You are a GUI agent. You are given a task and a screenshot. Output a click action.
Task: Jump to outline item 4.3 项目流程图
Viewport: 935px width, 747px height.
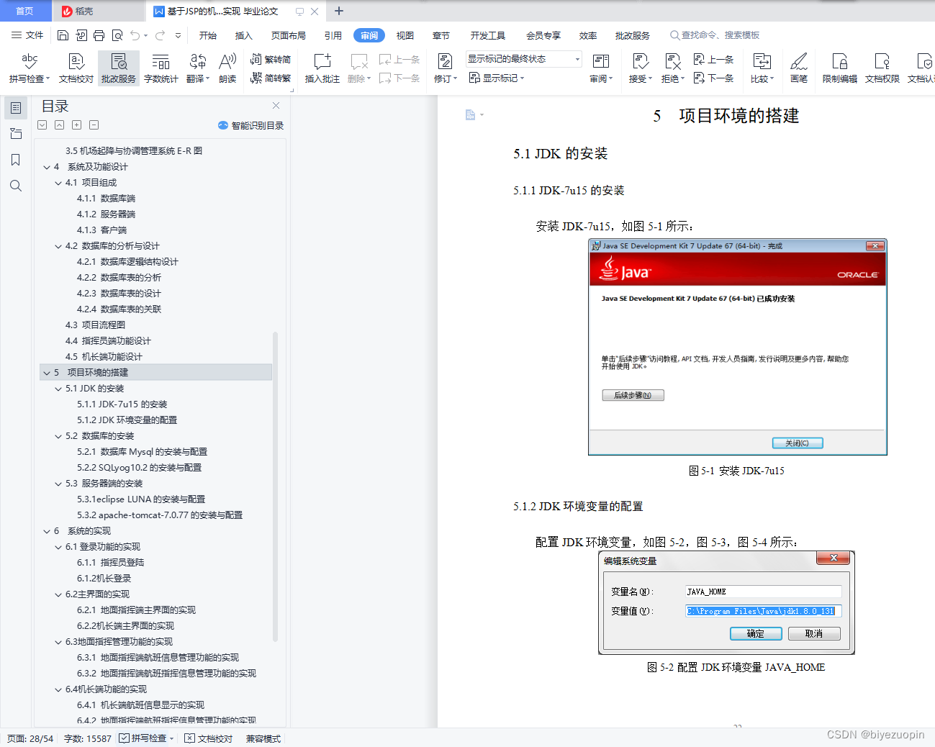pos(95,325)
